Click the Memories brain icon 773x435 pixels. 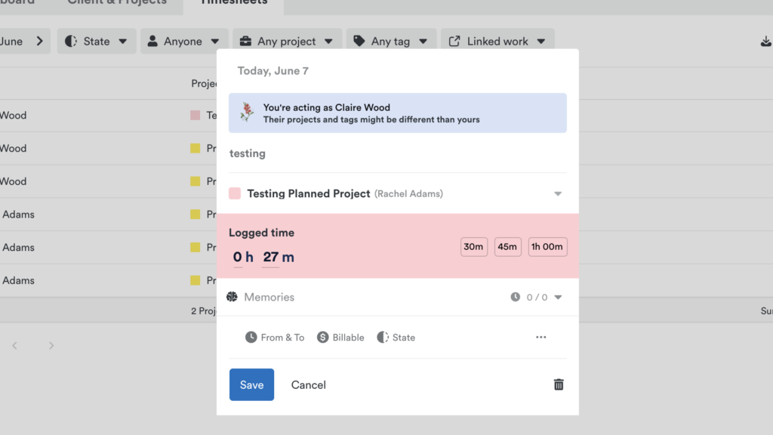coord(233,297)
